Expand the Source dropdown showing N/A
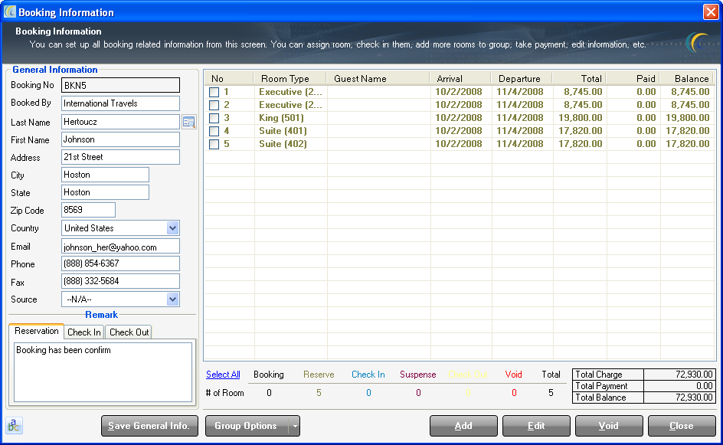Viewport: 723px width, 445px height. [x=173, y=299]
